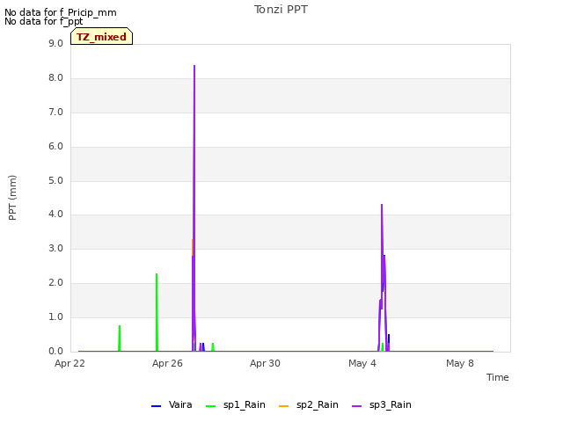This screenshot has width=563, height=422.
Task: Click the sp2_Rain legend label
Action: 317,404
